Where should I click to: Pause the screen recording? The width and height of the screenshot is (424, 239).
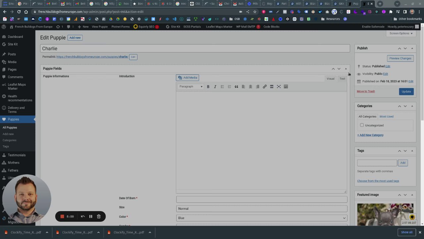click(91, 216)
